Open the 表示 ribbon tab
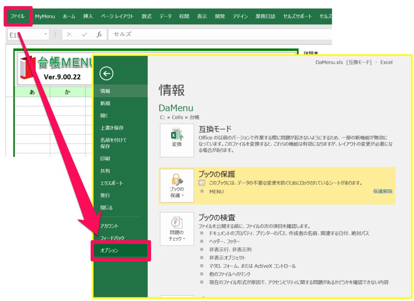Screen dimensions: 414x301 tap(202, 16)
